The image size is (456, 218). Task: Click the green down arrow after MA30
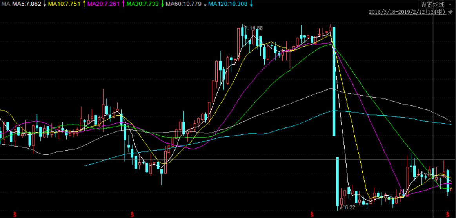(x=162, y=4)
